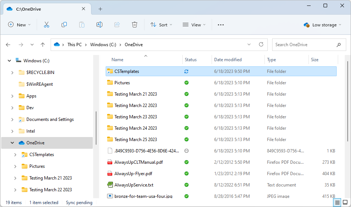Click the Delete trash icon
Screen dimensions: 351x207
pyautogui.click(x=135, y=25)
